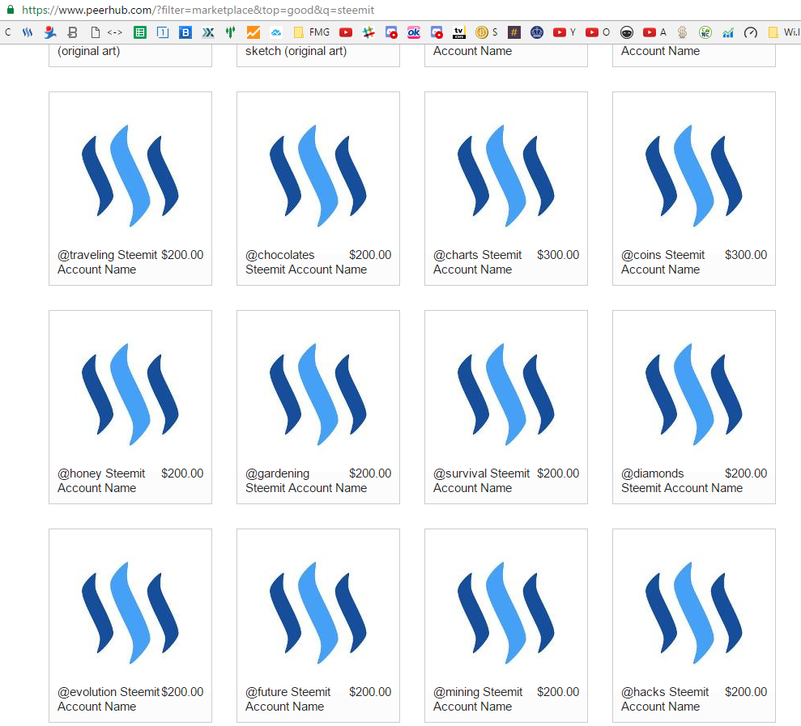Open the @charts listing Steemit logo
This screenshot has width=801, height=726.
(506, 175)
